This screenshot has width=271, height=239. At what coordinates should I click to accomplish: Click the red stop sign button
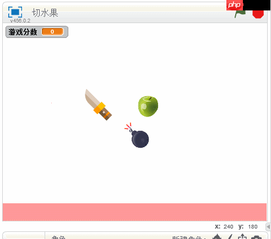coord(258,14)
